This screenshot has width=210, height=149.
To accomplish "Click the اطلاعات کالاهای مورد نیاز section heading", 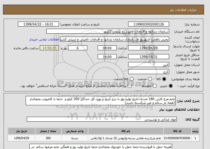I will click(179, 110).
